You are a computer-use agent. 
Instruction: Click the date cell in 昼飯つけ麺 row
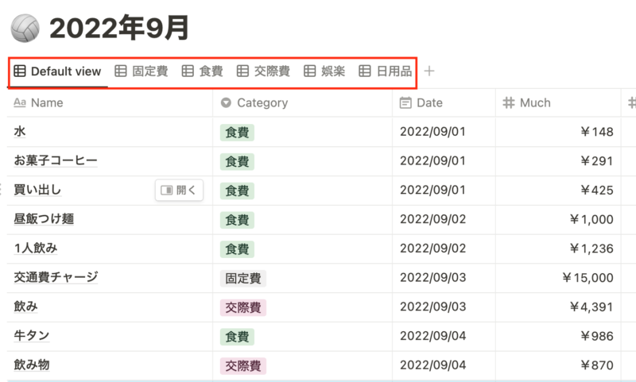tap(444, 219)
